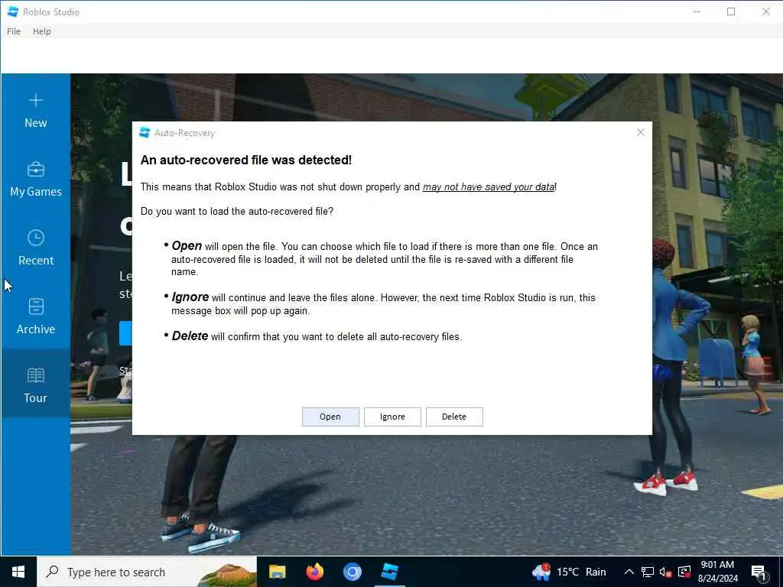Click the network tray icon
The width and height of the screenshot is (783, 587).
tap(648, 572)
